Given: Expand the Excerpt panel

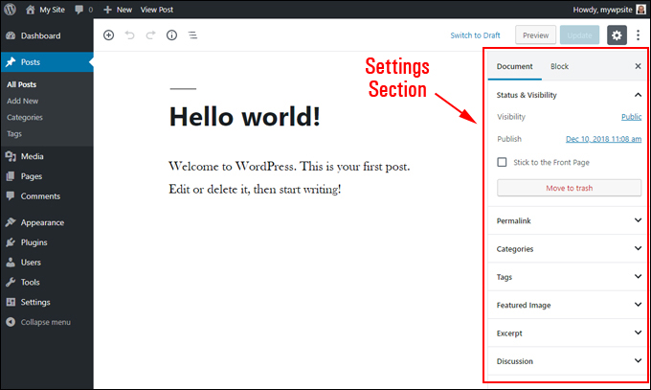Looking at the screenshot, I should point(567,333).
